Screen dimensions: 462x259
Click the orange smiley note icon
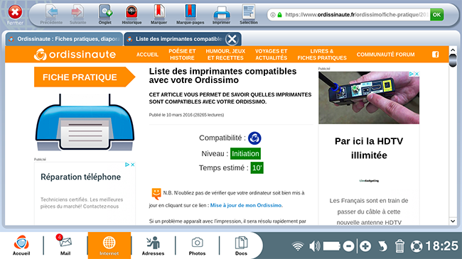(x=156, y=193)
